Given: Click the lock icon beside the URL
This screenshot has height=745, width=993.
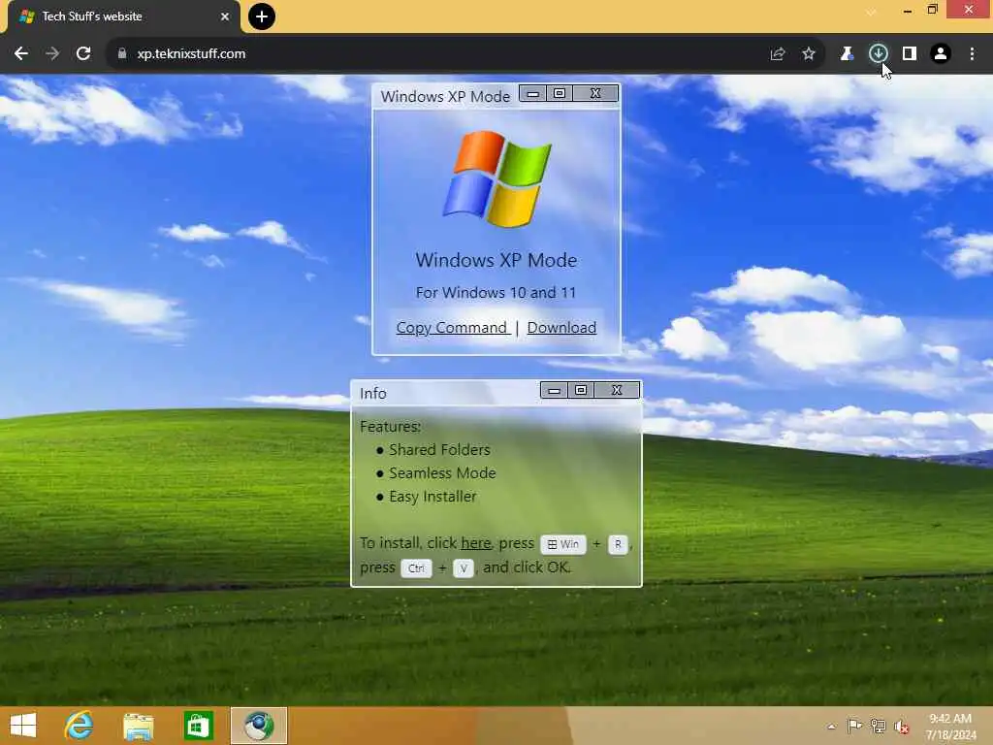Looking at the screenshot, I should pyautogui.click(x=121, y=54).
